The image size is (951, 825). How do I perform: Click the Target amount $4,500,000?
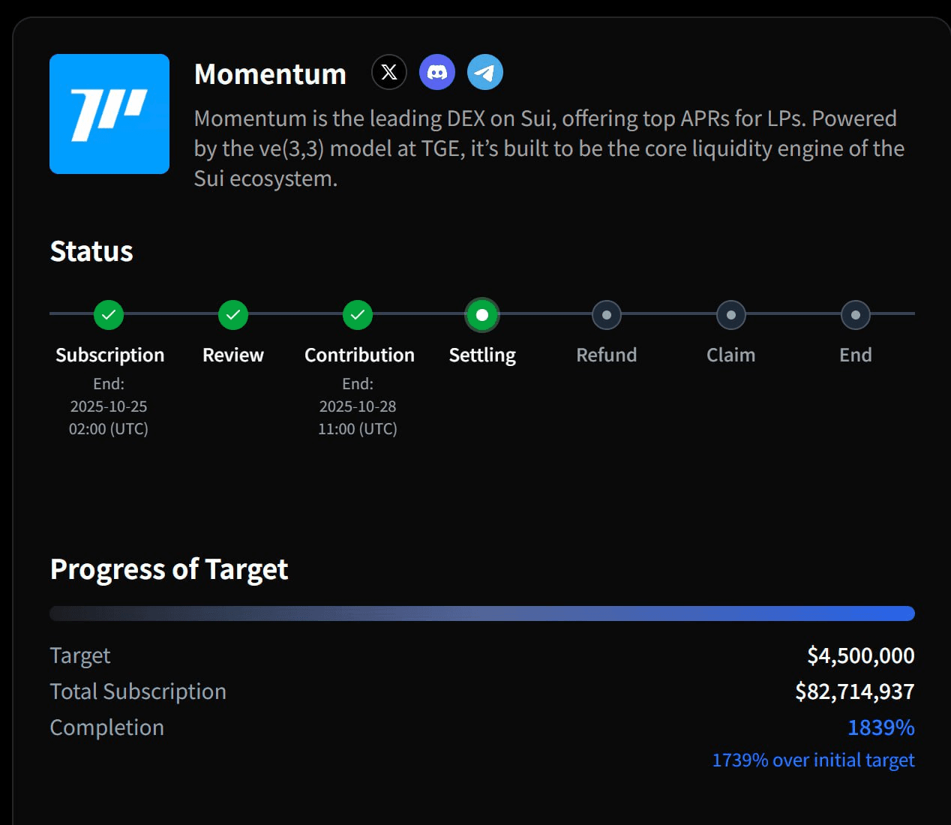tap(860, 655)
